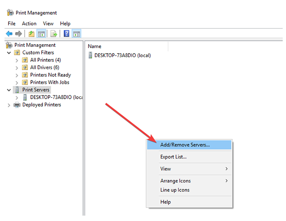Click the Deployed Printers printer icon
The width and height of the screenshot is (286, 221).
pyautogui.click(x=17, y=105)
